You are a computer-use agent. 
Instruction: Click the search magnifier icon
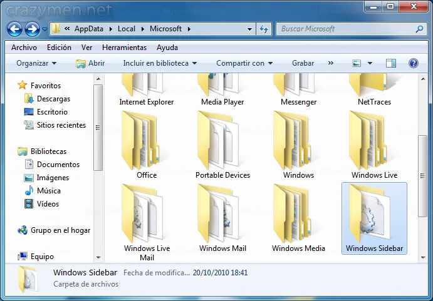[x=419, y=29]
